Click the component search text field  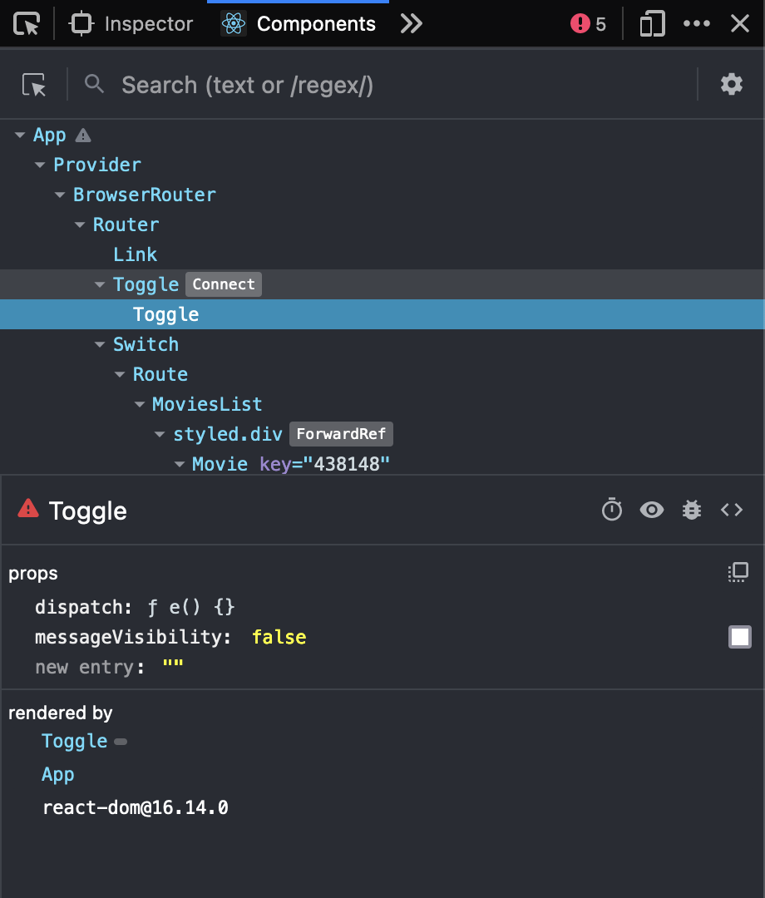[x=399, y=85]
